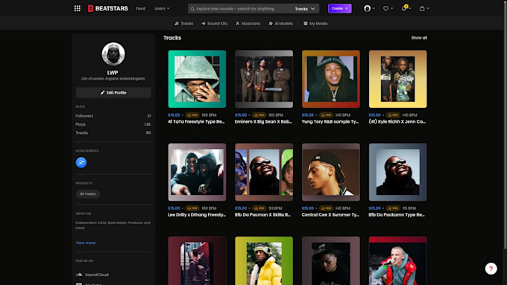Open the Plays stat row
Viewport: 507px width, 285px height.
[x=113, y=124]
